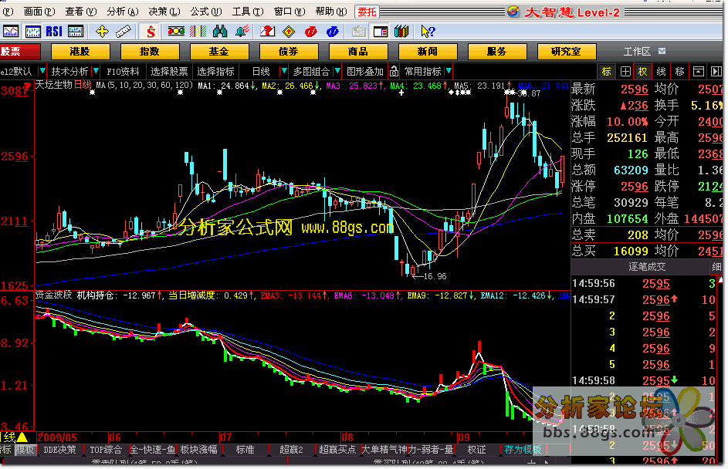Open the 画面(P) menu

pos(39,11)
